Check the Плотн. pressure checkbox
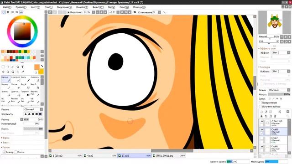 16,152
